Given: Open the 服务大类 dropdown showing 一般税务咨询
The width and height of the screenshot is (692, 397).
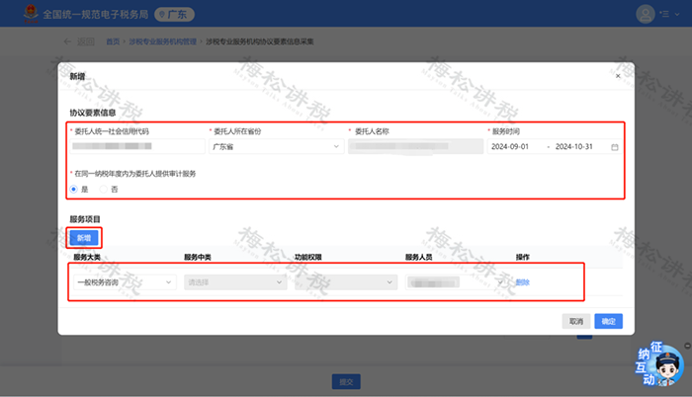Looking at the screenshot, I should [125, 281].
